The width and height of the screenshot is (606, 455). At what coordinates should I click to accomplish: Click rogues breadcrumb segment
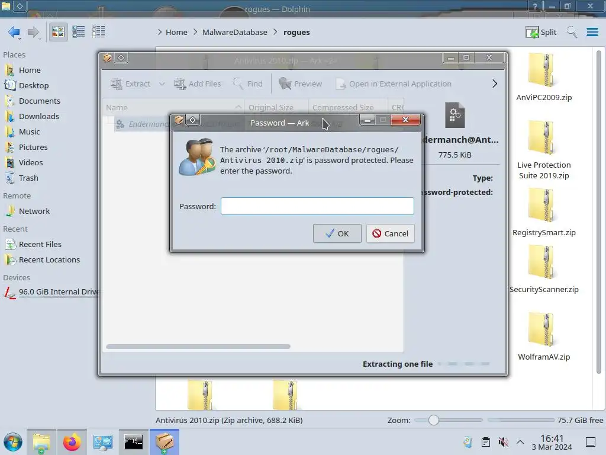(x=296, y=32)
